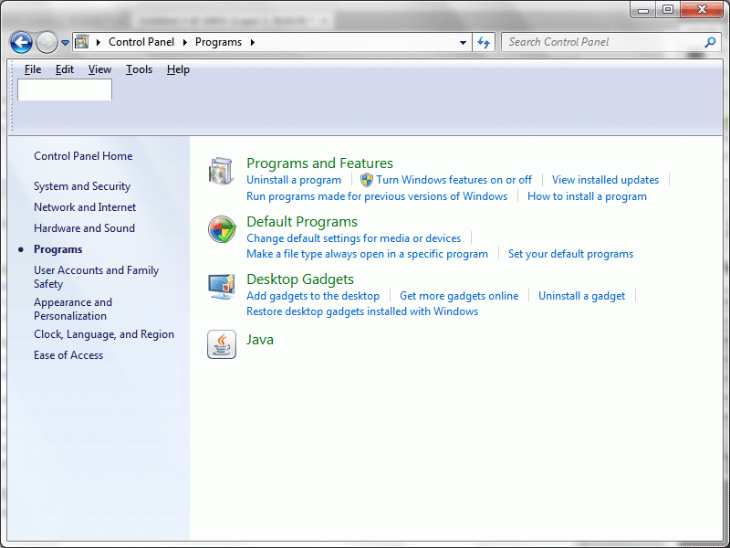Open the address bar history dropdown
The height and width of the screenshot is (548, 730).
pos(463,42)
